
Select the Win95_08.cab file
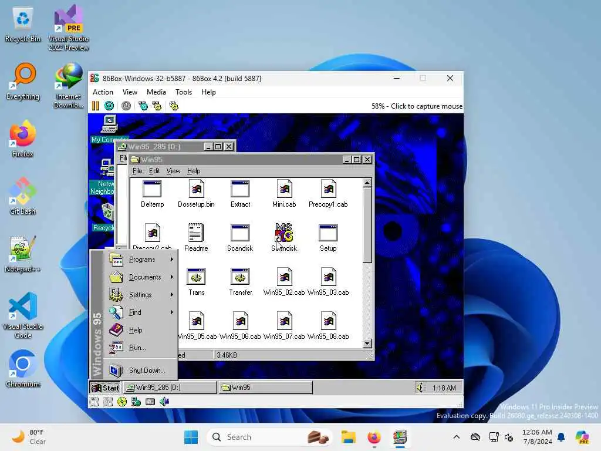(x=328, y=326)
